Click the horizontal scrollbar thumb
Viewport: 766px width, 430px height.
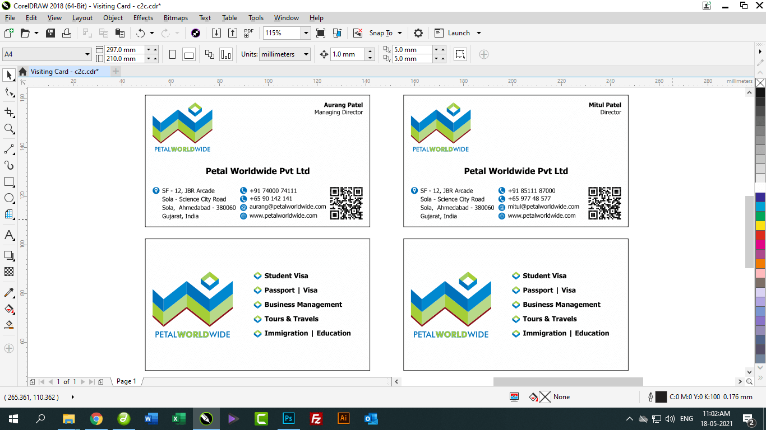tap(568, 381)
